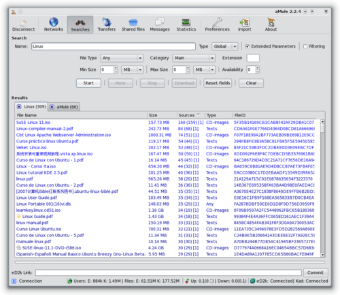Open the Transfers toolbar icon

point(107,22)
